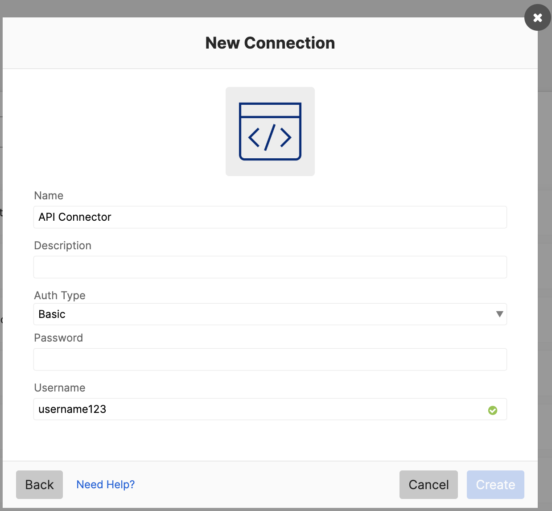The height and width of the screenshot is (511, 552).
Task: Click the dimmed backdrop behind the dialog
Action: click(x=268, y=7)
